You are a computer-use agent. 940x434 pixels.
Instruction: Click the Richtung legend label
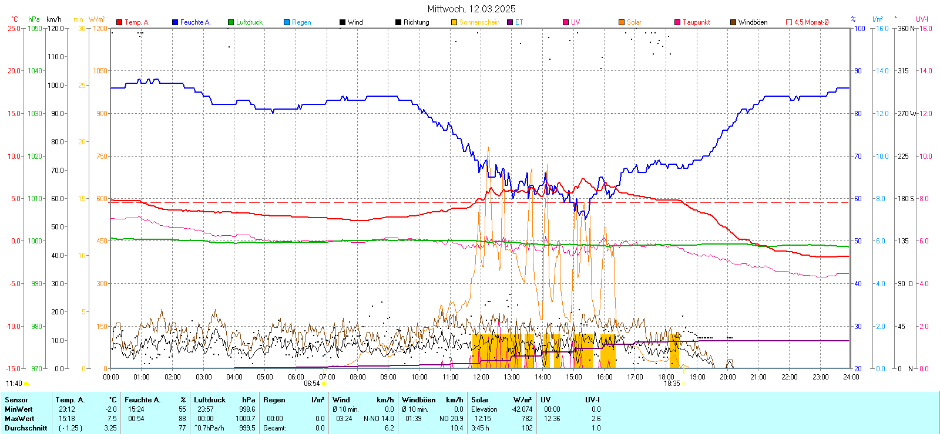click(416, 22)
